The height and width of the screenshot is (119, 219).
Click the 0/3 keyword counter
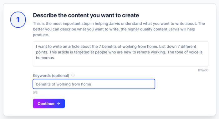point(35,93)
